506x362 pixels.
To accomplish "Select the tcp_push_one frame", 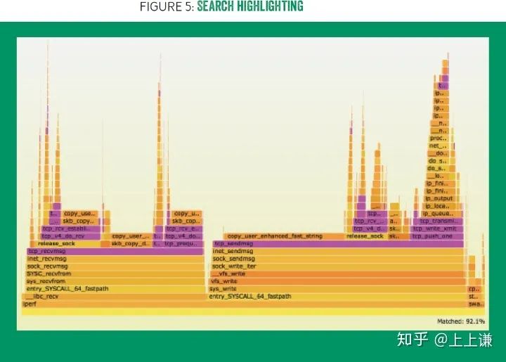I will click(436, 236).
